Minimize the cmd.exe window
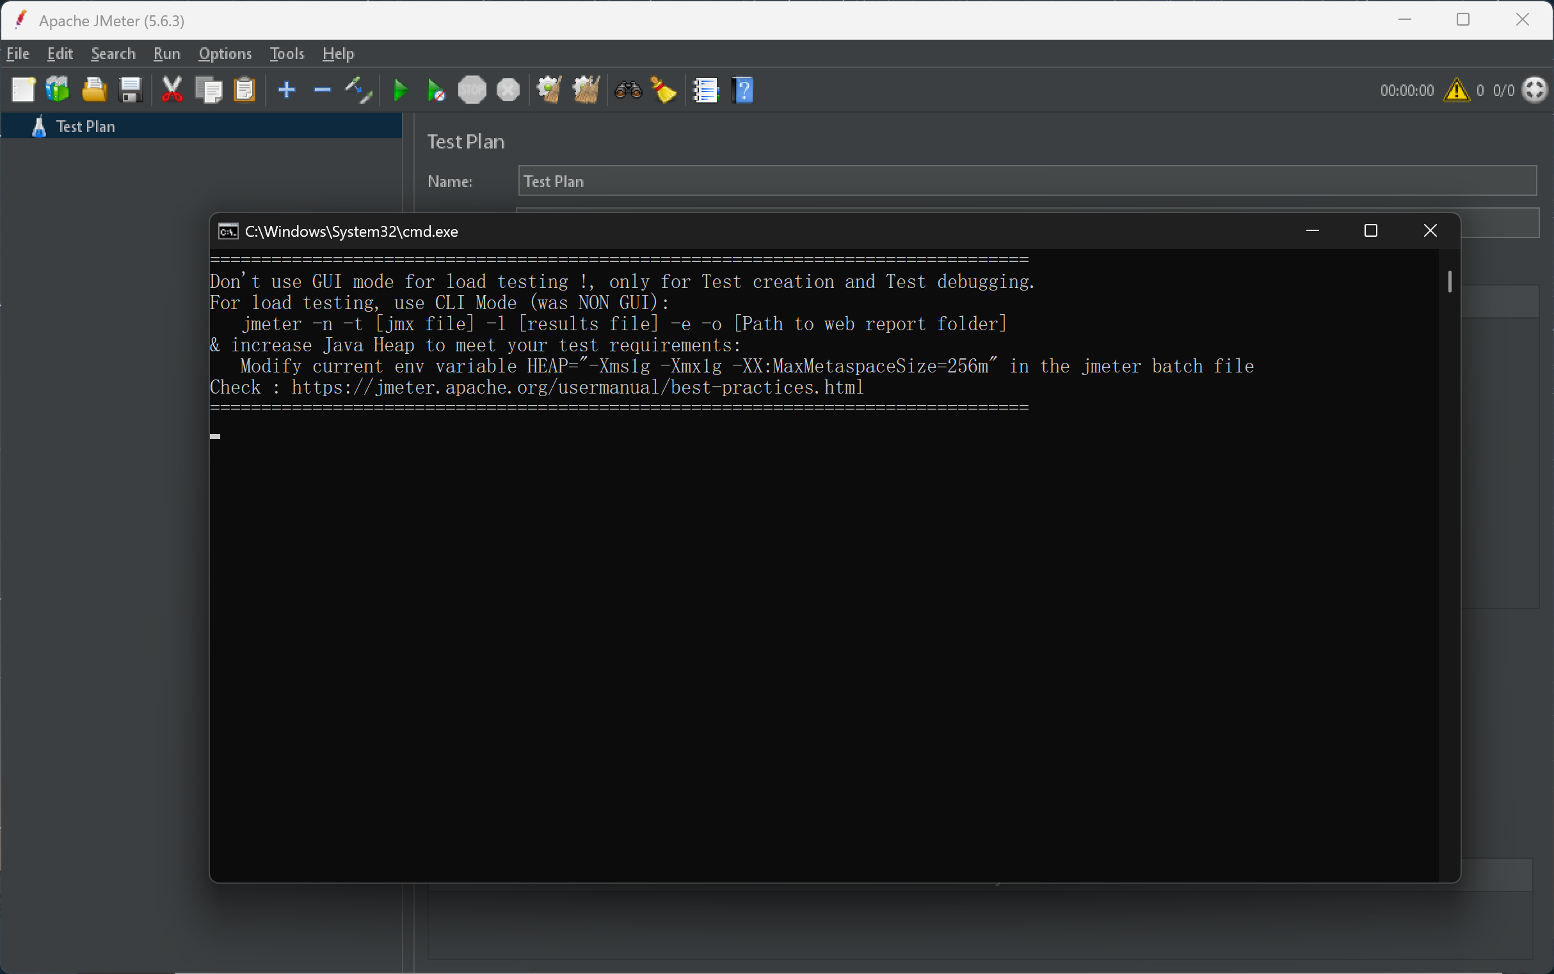Viewport: 1554px width, 974px height. coord(1313,230)
